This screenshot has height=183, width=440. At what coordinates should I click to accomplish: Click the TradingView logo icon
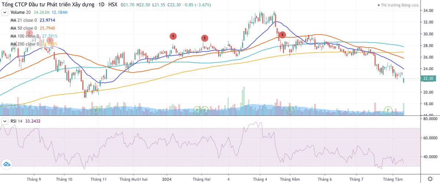[6, 164]
